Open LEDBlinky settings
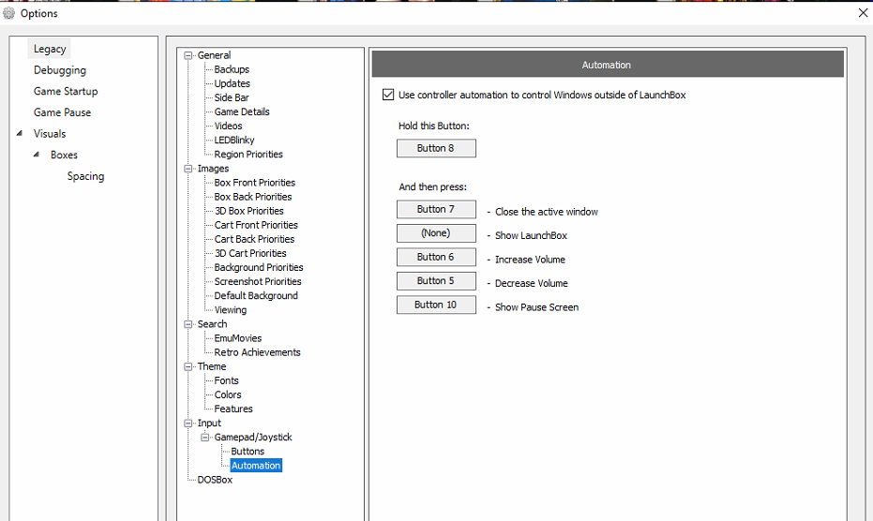This screenshot has height=521, width=873. pos(233,141)
